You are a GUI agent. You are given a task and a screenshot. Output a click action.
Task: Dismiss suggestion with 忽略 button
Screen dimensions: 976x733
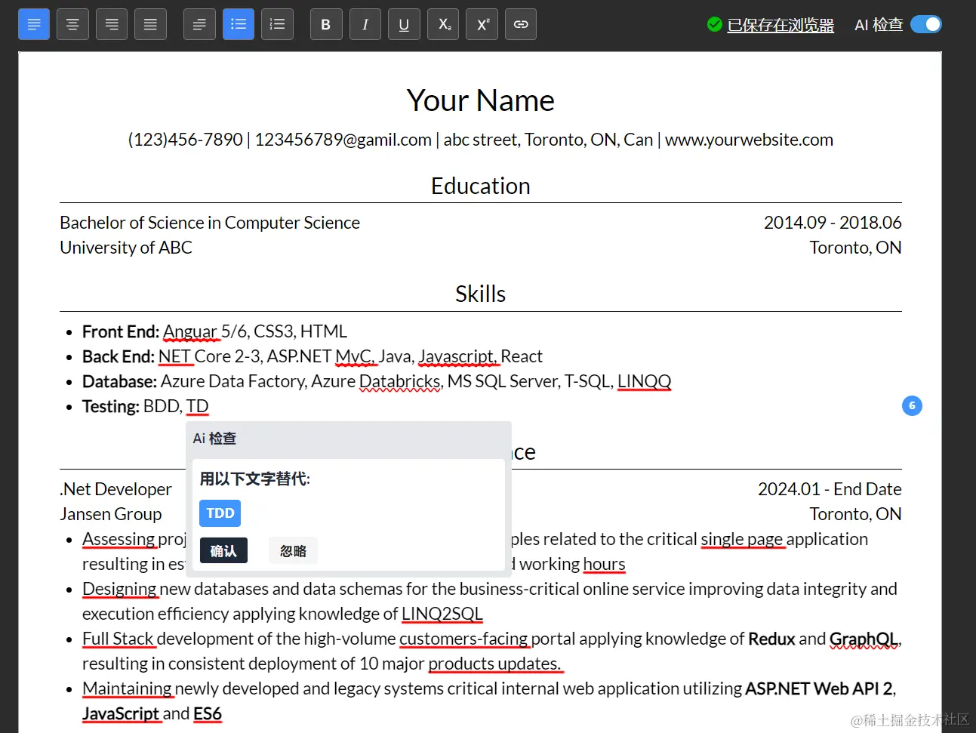pos(294,551)
